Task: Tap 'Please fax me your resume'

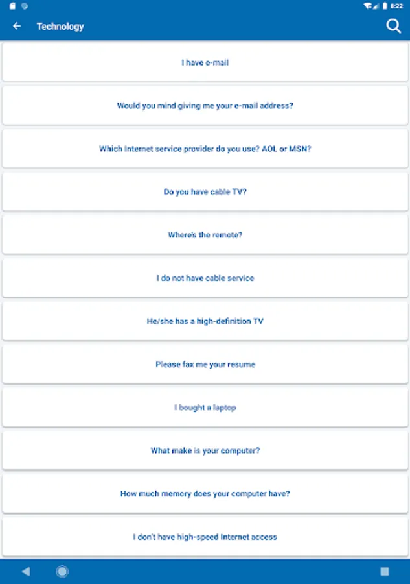Action: 205,364
